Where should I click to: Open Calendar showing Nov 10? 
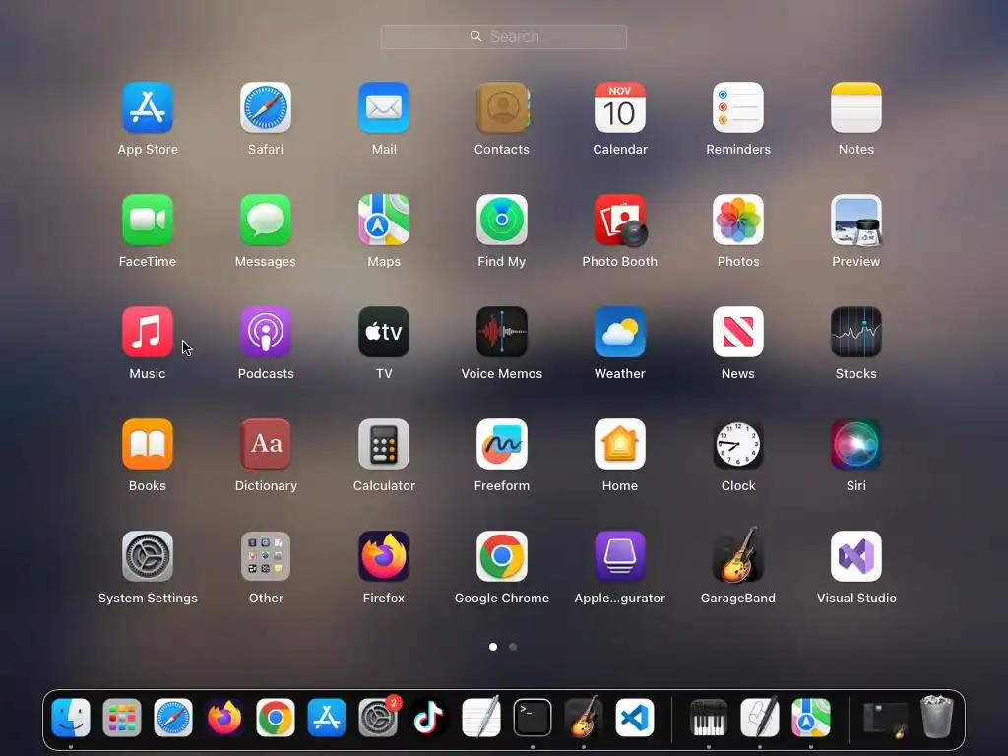tap(620, 107)
